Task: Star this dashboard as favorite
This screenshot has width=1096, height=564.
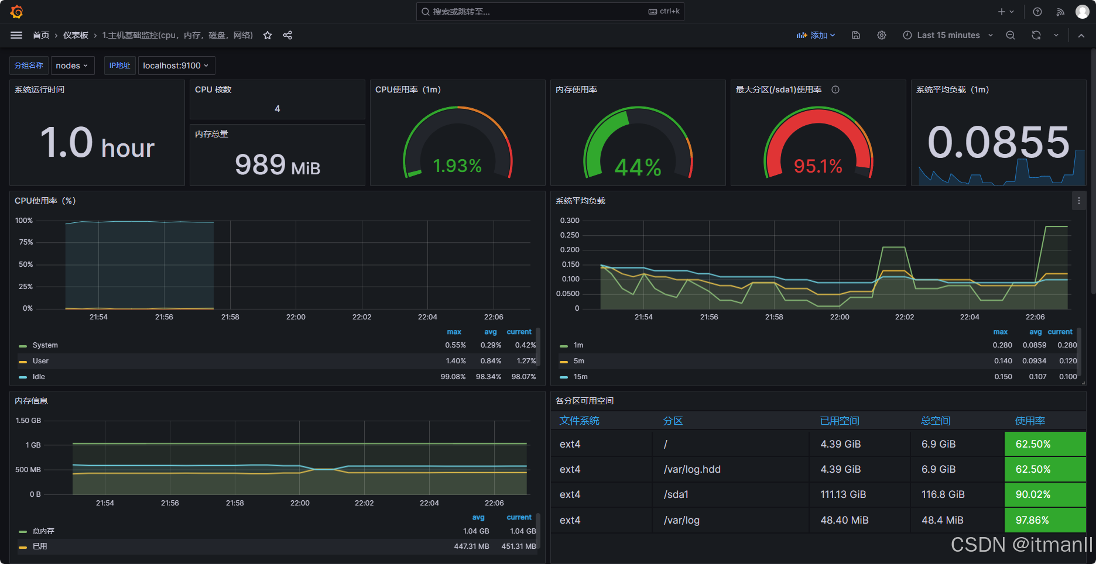Action: [x=268, y=35]
